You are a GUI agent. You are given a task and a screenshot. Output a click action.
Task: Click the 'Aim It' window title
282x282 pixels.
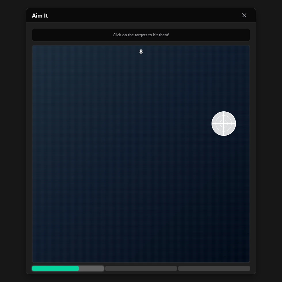coord(40,16)
